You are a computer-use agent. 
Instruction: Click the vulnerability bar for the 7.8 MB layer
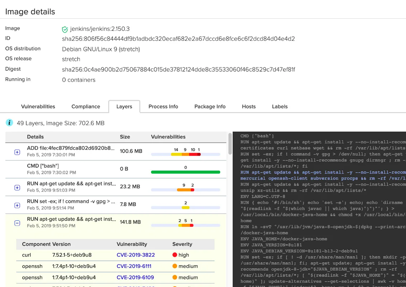coord(185,207)
